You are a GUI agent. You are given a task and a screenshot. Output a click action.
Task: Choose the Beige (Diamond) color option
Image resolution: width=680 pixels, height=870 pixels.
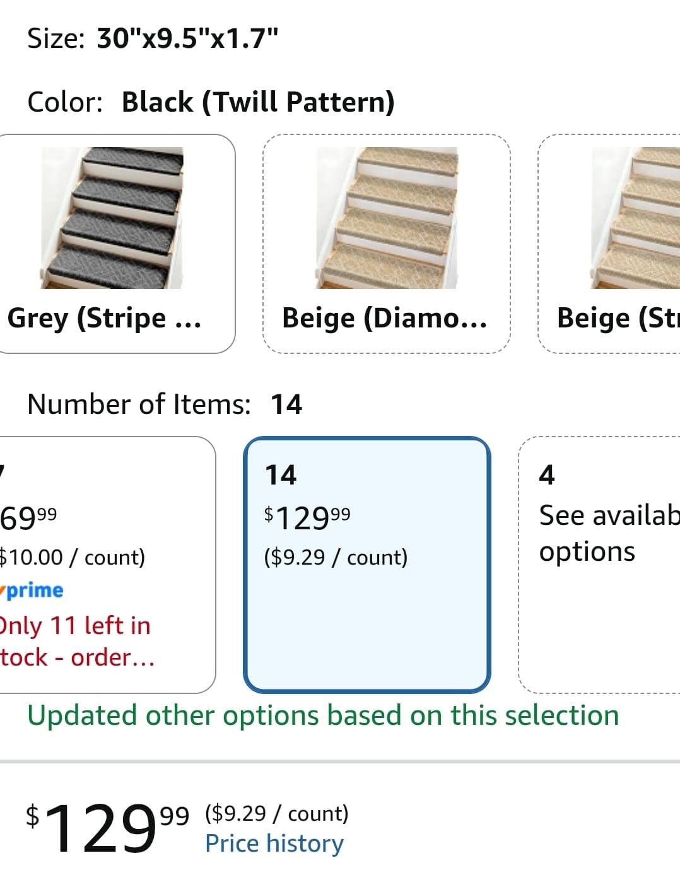click(x=386, y=244)
